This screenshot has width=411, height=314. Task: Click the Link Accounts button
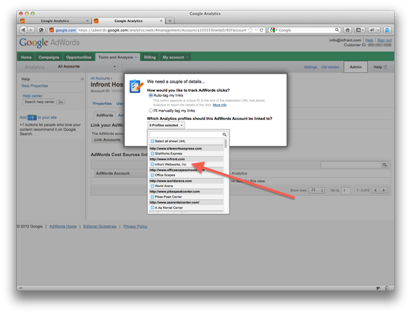click(107, 140)
